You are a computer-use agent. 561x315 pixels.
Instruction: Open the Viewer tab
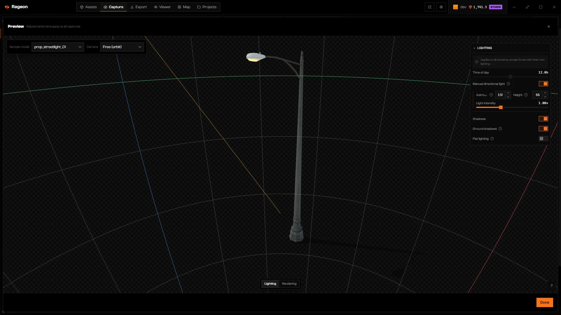coord(162,7)
